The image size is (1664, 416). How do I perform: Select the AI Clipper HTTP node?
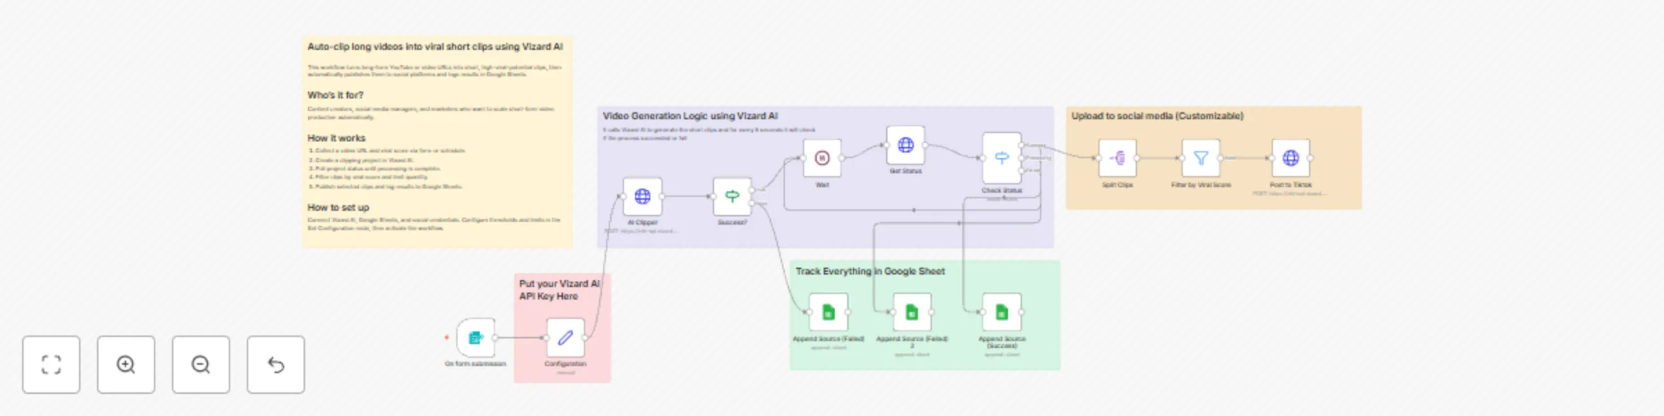(643, 196)
